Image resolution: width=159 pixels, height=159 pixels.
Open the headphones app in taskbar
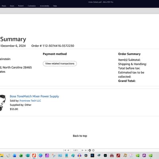point(79,155)
